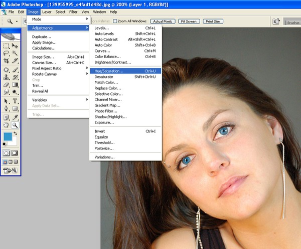301x249 pixels.
Task: Click the Actual Pixels button
Action: 163,21
